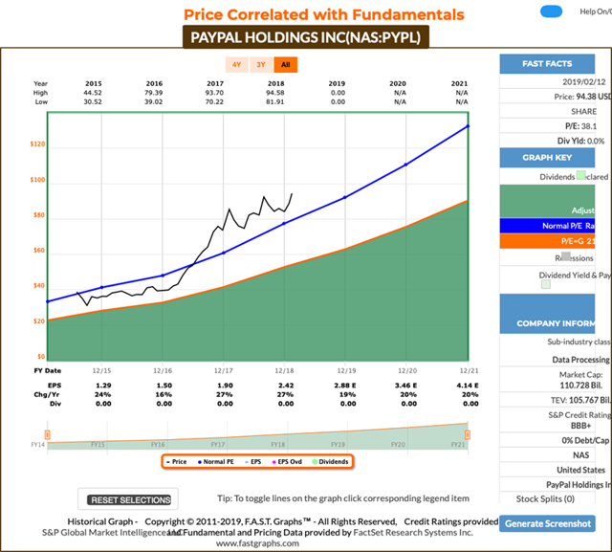The image size is (612, 552).
Task: Toggle the Price legend item
Action: coord(176,461)
